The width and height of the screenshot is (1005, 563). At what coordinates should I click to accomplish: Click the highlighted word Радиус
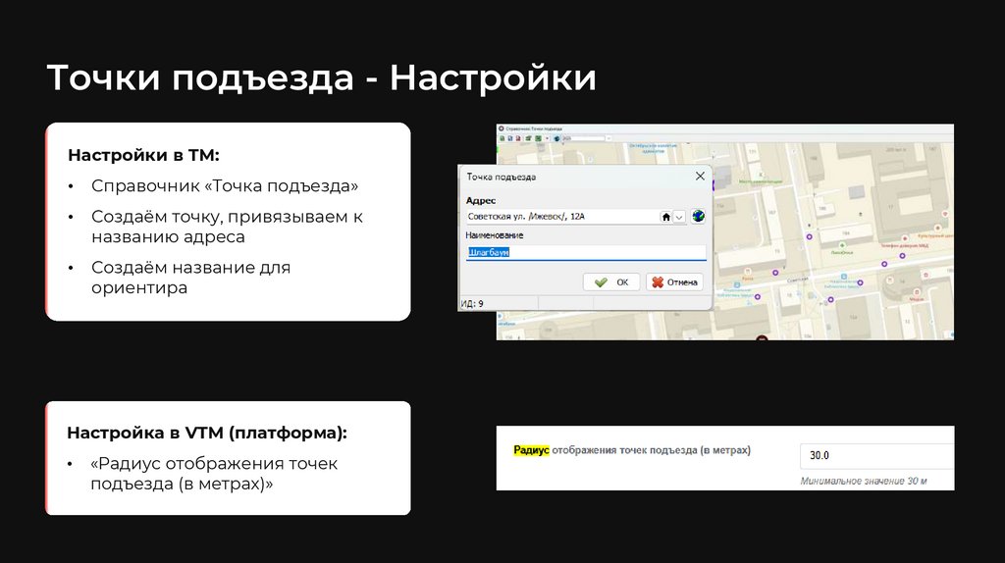pos(531,450)
